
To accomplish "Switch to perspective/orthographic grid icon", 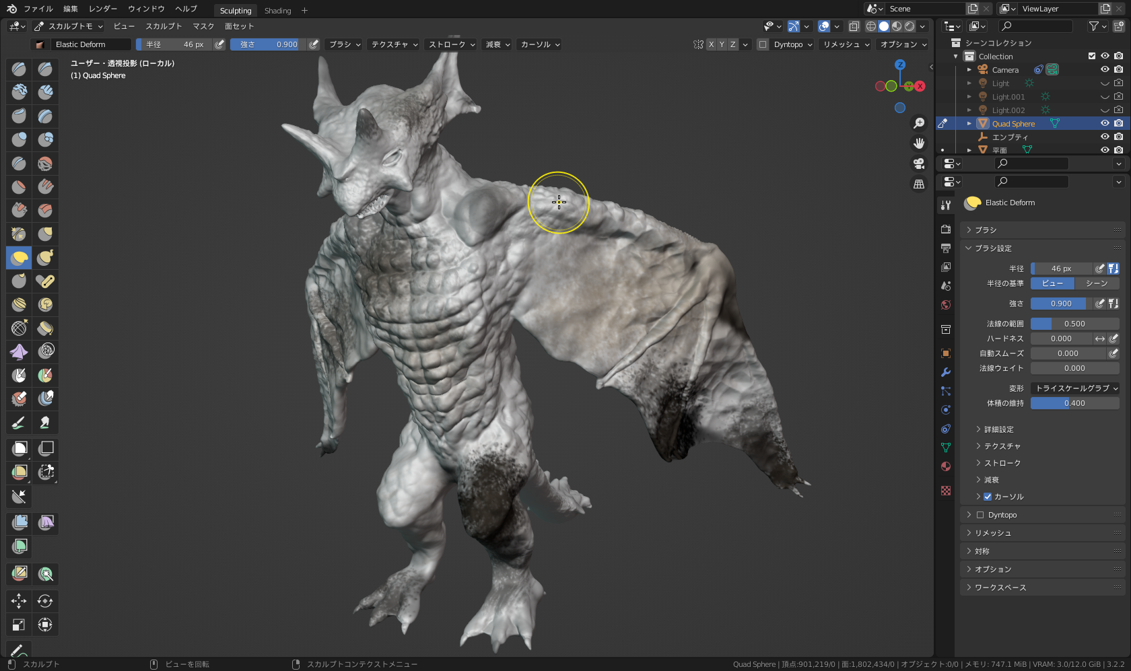I will (x=919, y=184).
